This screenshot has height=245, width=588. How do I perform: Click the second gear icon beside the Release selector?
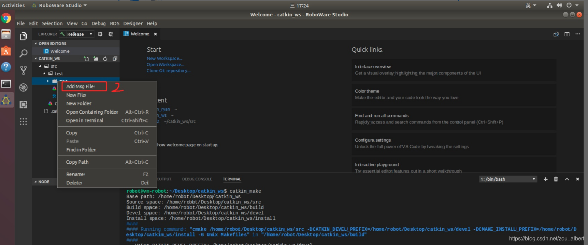(111, 34)
